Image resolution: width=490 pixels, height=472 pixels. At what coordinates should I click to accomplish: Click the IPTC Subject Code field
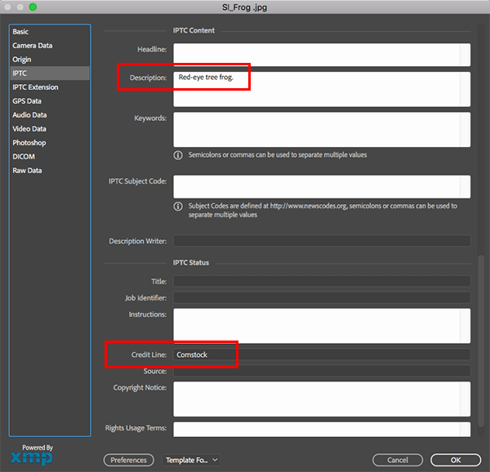[x=322, y=186]
